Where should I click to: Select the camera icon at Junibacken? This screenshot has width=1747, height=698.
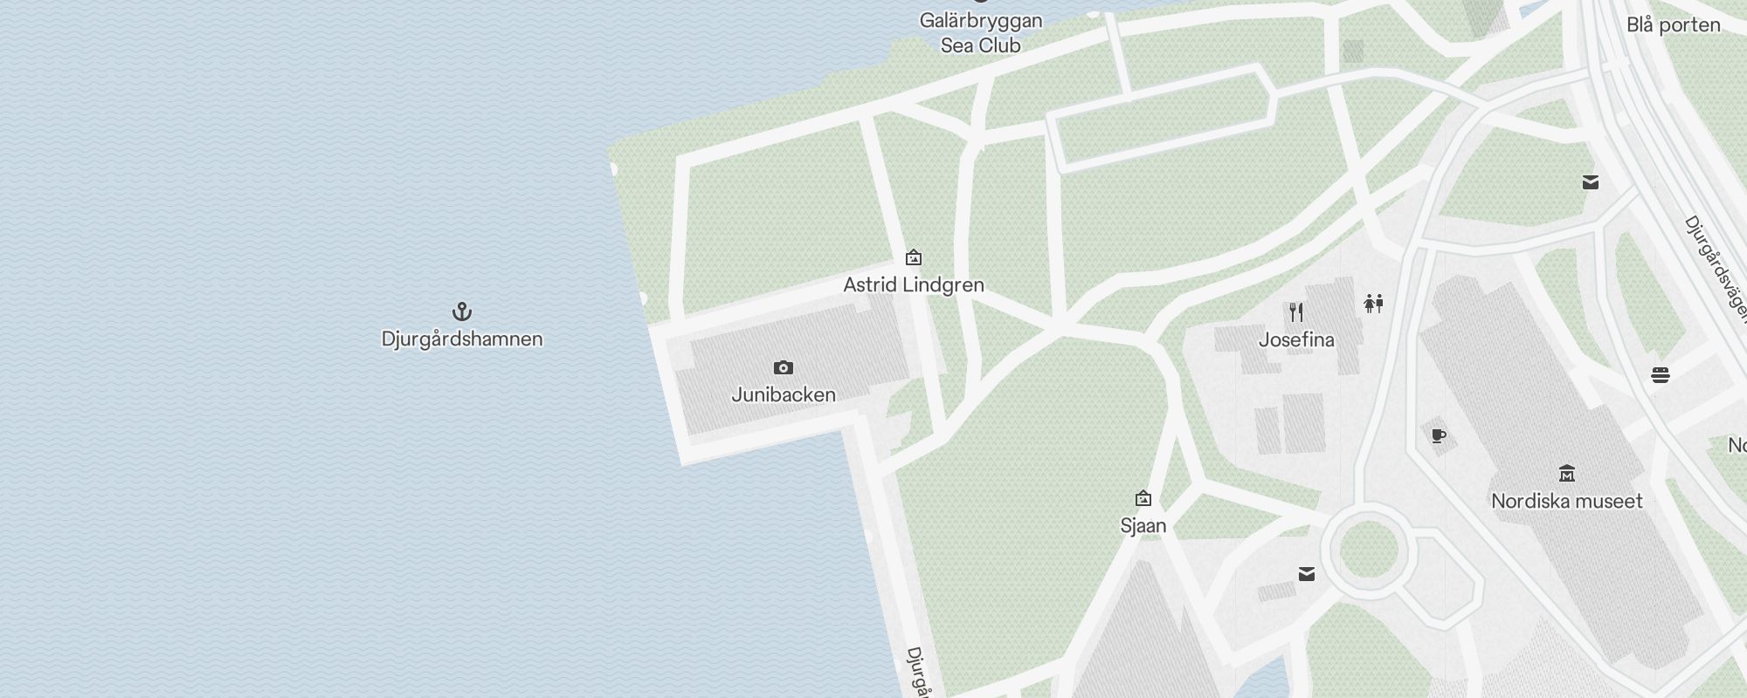tap(784, 367)
